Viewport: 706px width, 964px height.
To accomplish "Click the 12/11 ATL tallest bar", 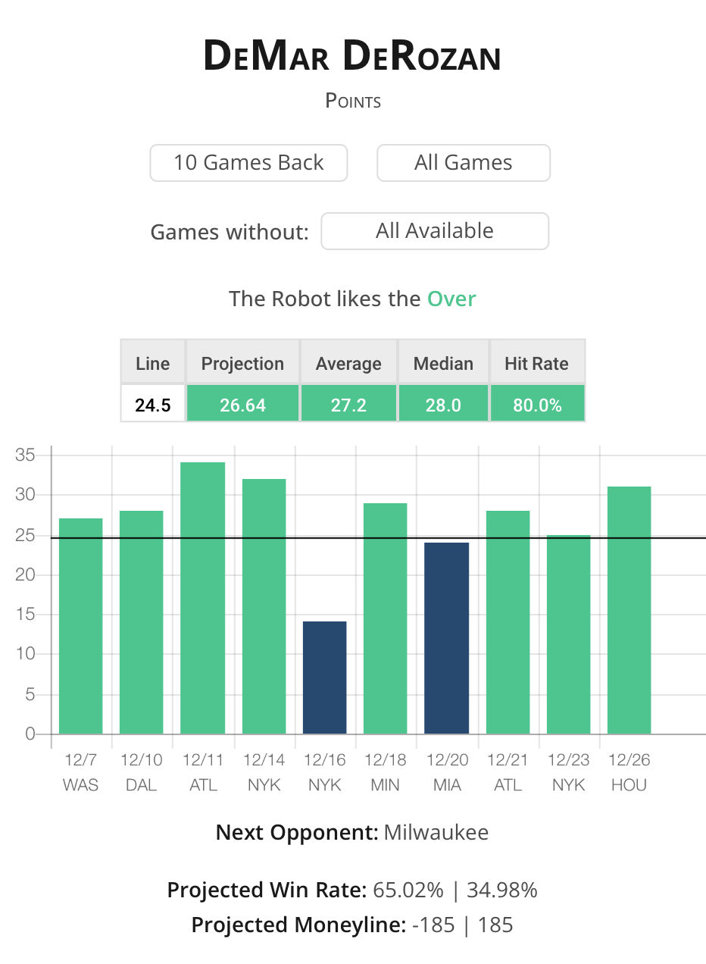I will (203, 598).
